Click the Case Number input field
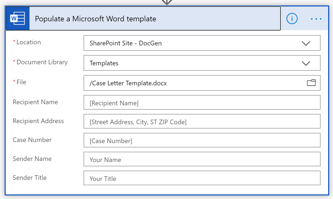 pyautogui.click(x=202, y=140)
